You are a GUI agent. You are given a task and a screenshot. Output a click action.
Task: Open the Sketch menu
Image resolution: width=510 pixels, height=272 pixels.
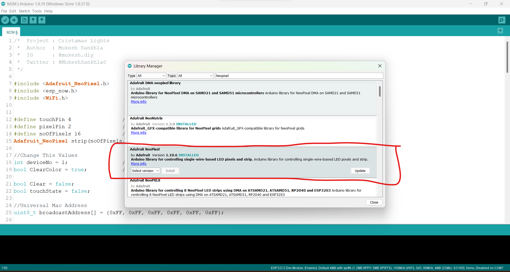click(x=24, y=11)
